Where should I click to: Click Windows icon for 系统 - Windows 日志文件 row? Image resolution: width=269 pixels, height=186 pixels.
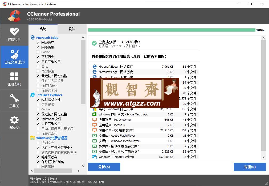[94, 109]
